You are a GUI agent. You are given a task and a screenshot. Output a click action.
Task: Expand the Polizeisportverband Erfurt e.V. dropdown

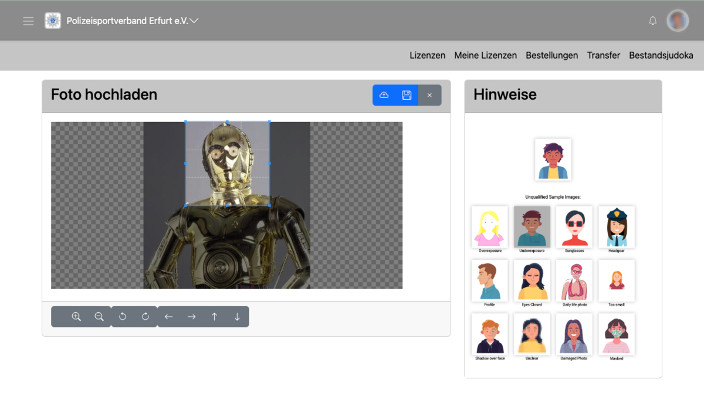click(x=194, y=21)
